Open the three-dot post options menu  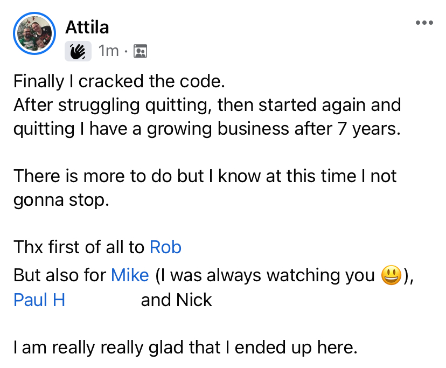424,23
